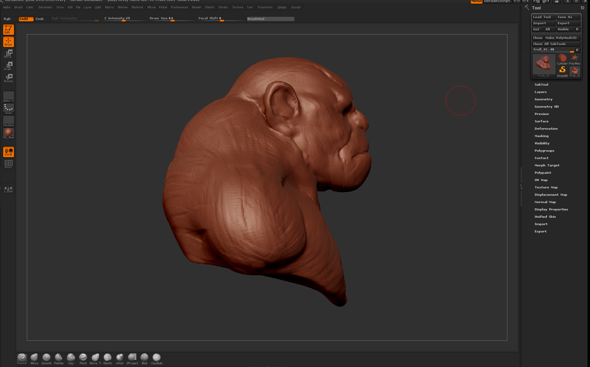Activate the Rotate transform icon
The width and height of the screenshot is (590, 367).
(8, 78)
